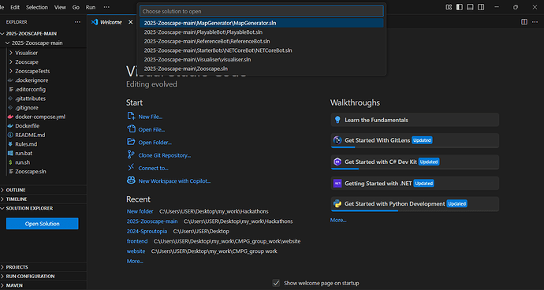The image size is (544, 290).
Task: Click the run.bat Windows icon
Action: pyautogui.click(x=10, y=153)
